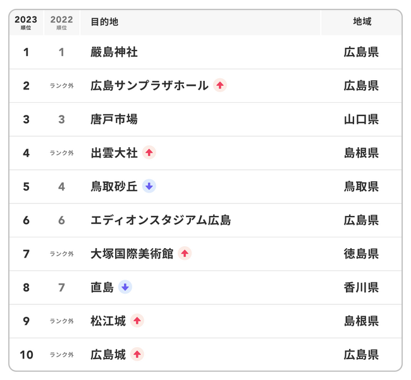411x380 pixels.
Task: Click the 地域 column header
Action: 362,22
